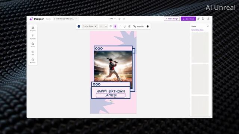Click the rotate handle below text box
Screen dimensions: 239x134
click(x=111, y=101)
